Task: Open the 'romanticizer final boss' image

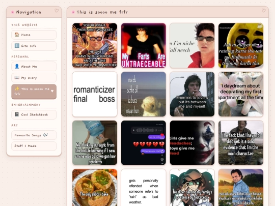Action: click(x=95, y=94)
